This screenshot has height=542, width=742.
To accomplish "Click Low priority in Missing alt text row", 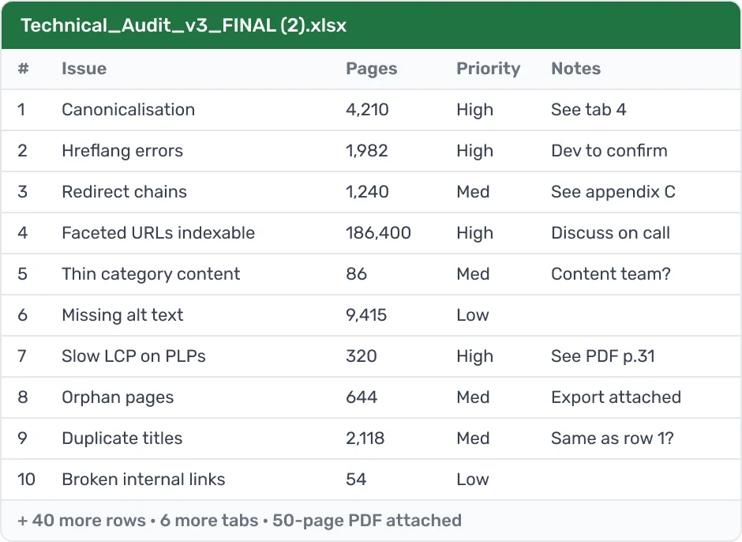I will (473, 315).
